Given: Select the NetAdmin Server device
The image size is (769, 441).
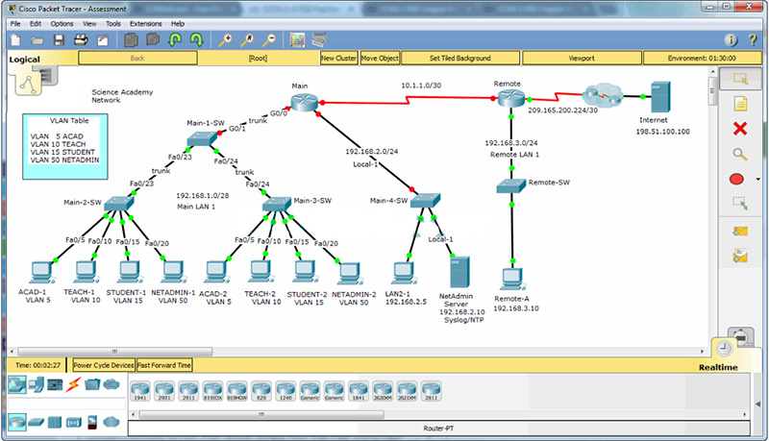Looking at the screenshot, I should 459,272.
